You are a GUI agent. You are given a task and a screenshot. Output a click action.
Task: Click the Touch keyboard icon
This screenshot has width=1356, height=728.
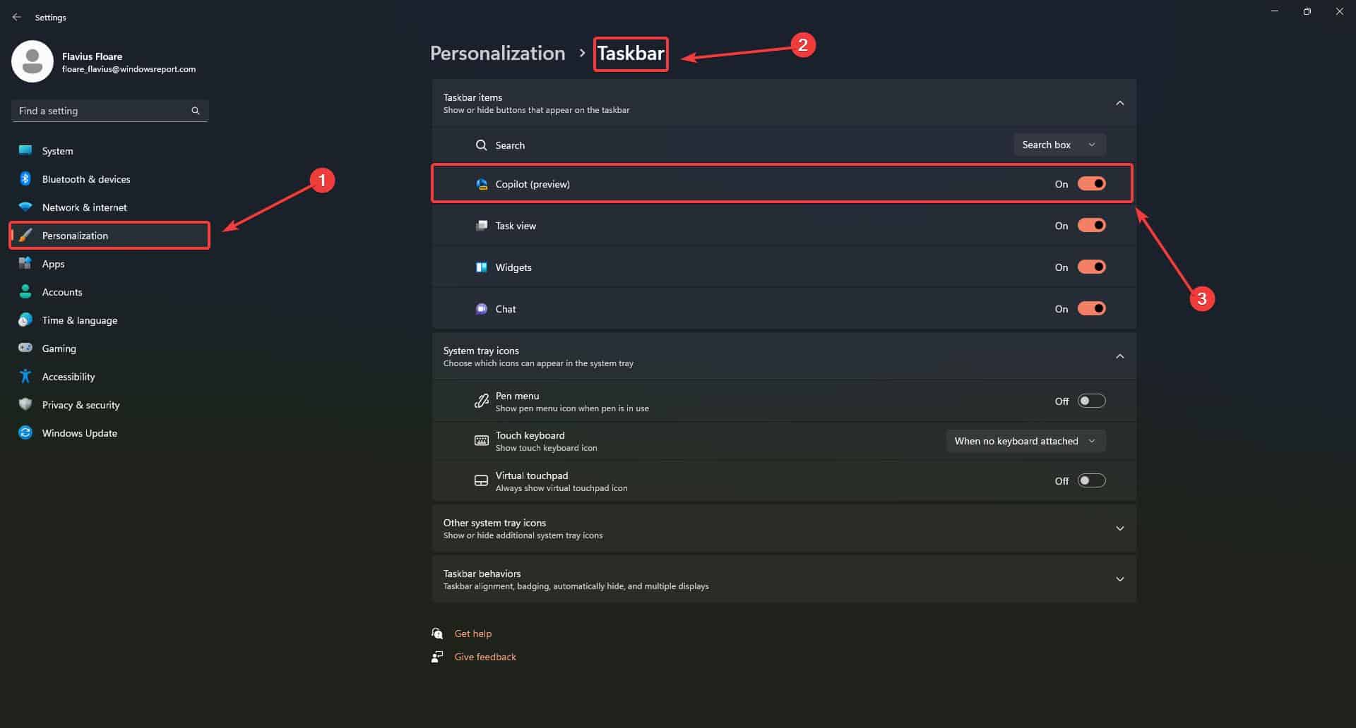click(x=481, y=441)
